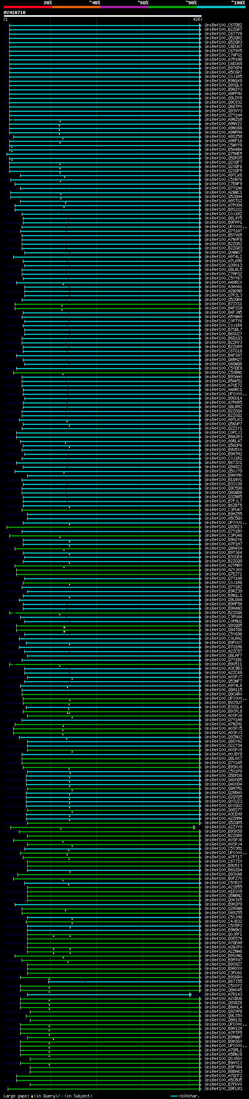Click hit label UniRef100_B9MTA7
249x1099 pixels.
(x=223, y=960)
